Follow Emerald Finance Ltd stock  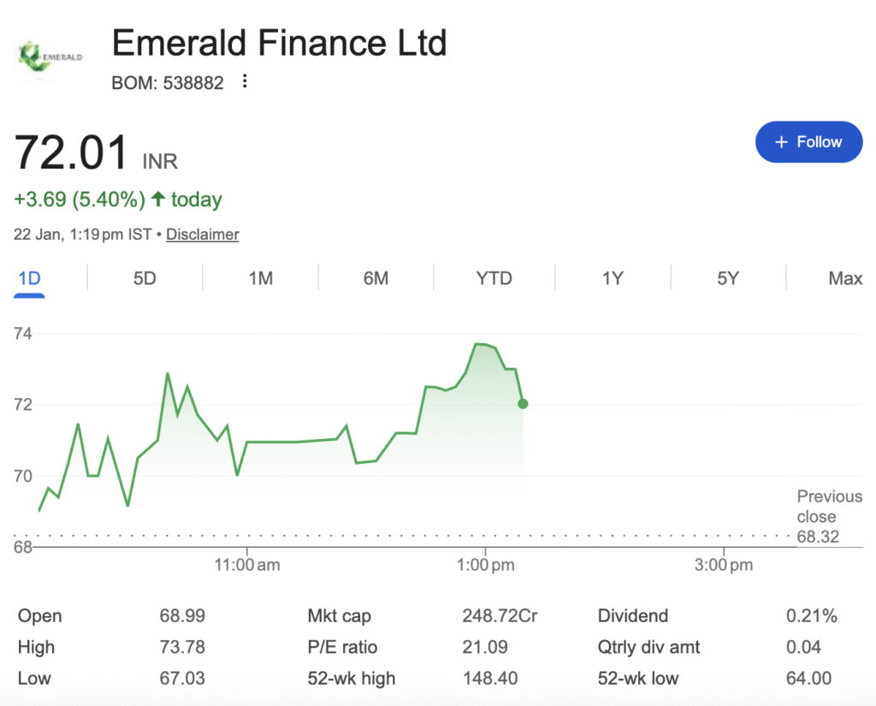808,142
